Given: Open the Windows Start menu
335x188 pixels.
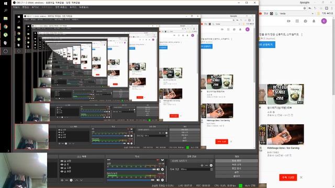Looking at the screenshot, I should pos(6,3).
